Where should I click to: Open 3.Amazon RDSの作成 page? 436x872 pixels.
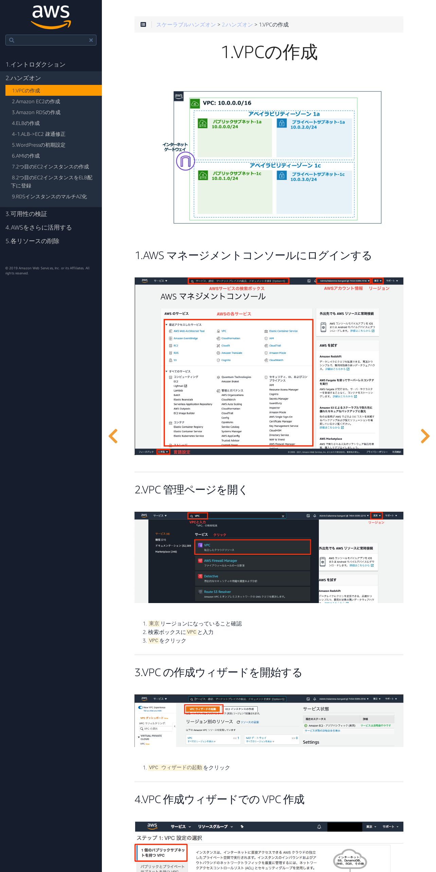pyautogui.click(x=36, y=112)
